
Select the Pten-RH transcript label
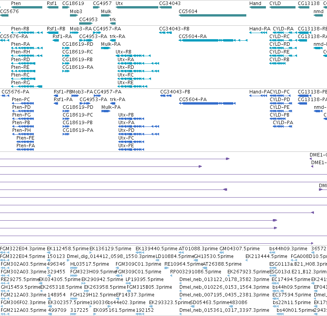coord(20,52)
